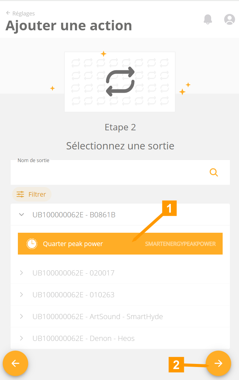This screenshot has height=380, width=239.
Task: Click the filter sliders icon
Action: (x=20, y=194)
